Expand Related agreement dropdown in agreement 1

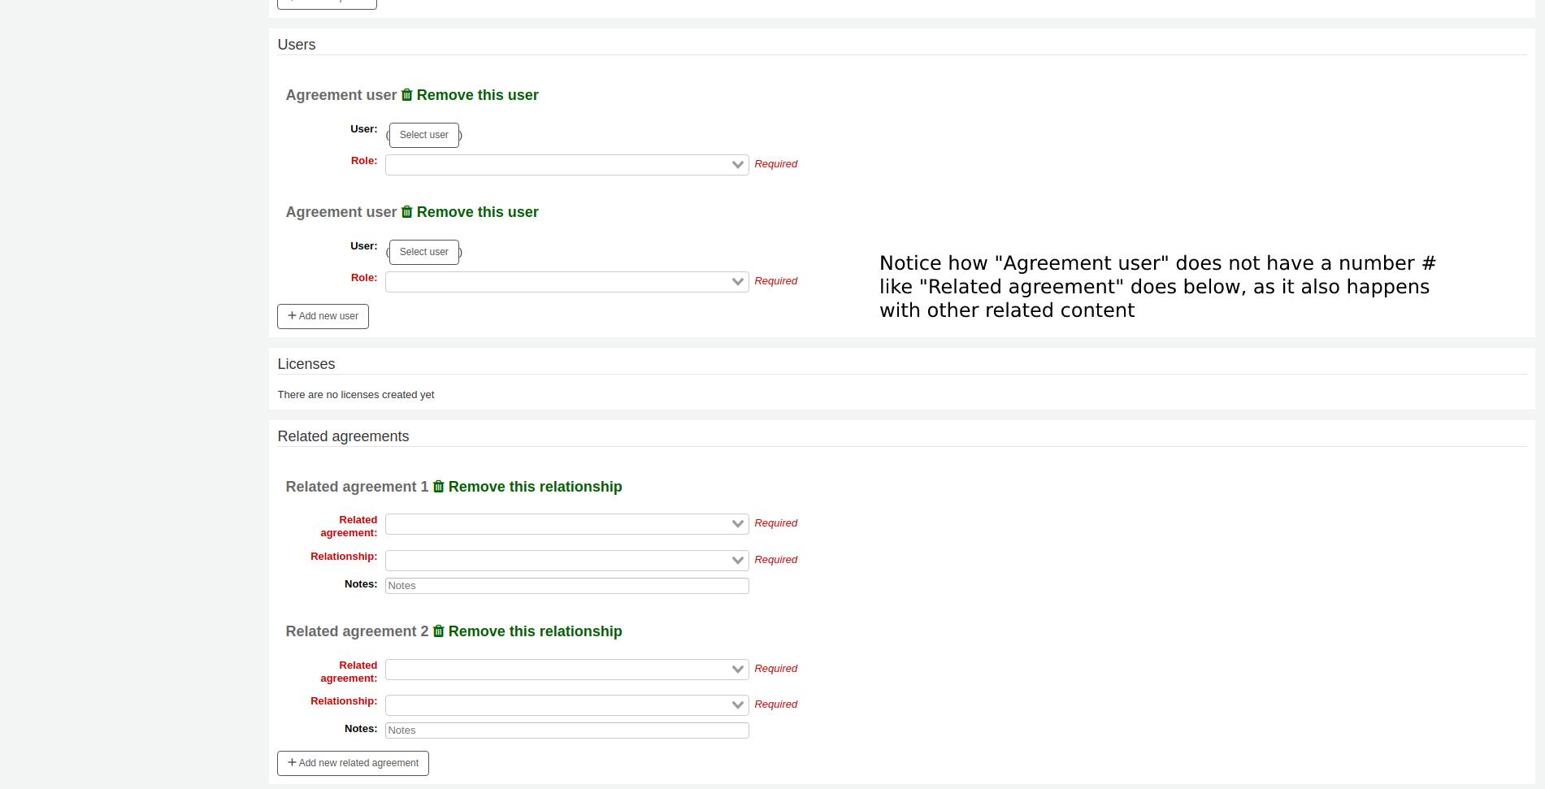[x=566, y=524]
